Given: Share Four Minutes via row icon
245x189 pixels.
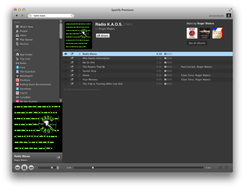Looking at the screenshot, I should tap(72, 80).
